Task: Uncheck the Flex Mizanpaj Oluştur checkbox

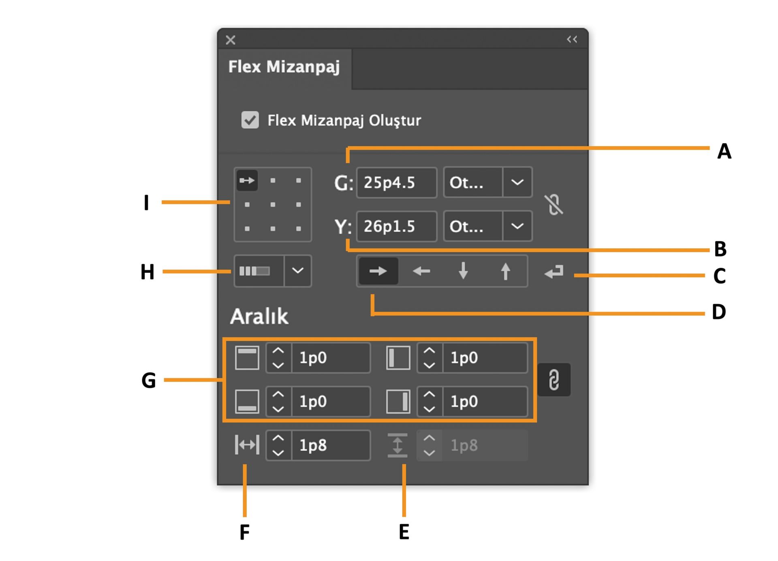Action: coord(250,120)
